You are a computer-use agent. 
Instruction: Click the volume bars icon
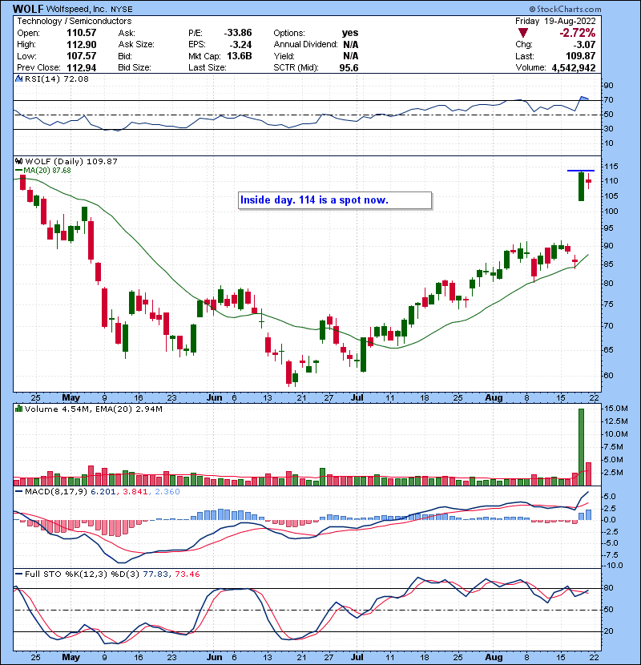18,409
